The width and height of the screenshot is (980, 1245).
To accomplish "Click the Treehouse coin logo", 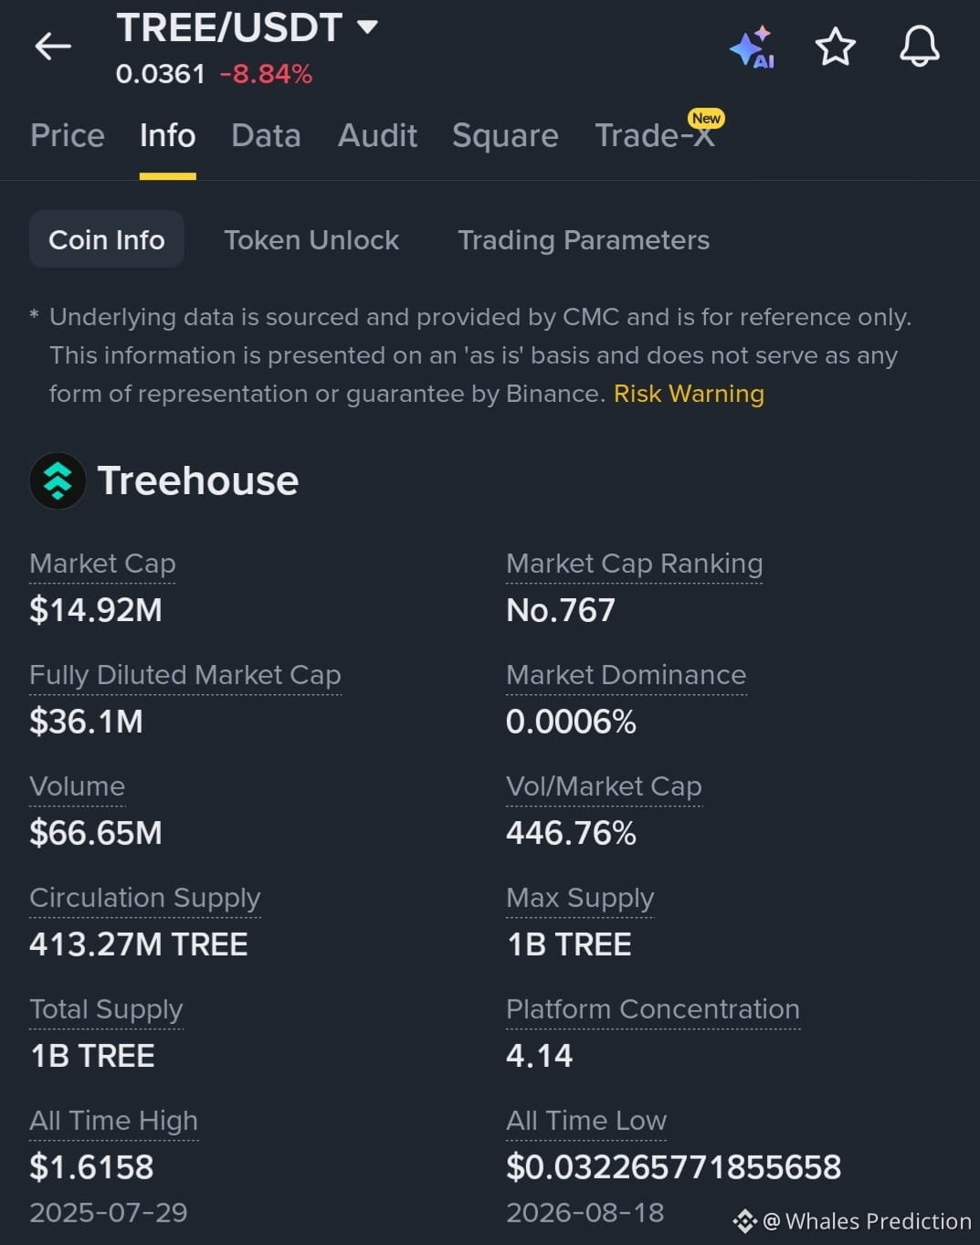I will [x=58, y=480].
